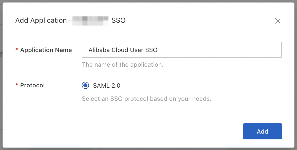Viewport: 297px width, 150px height.
Task: Click the Add Application SSO dialog title
Action: point(41,20)
